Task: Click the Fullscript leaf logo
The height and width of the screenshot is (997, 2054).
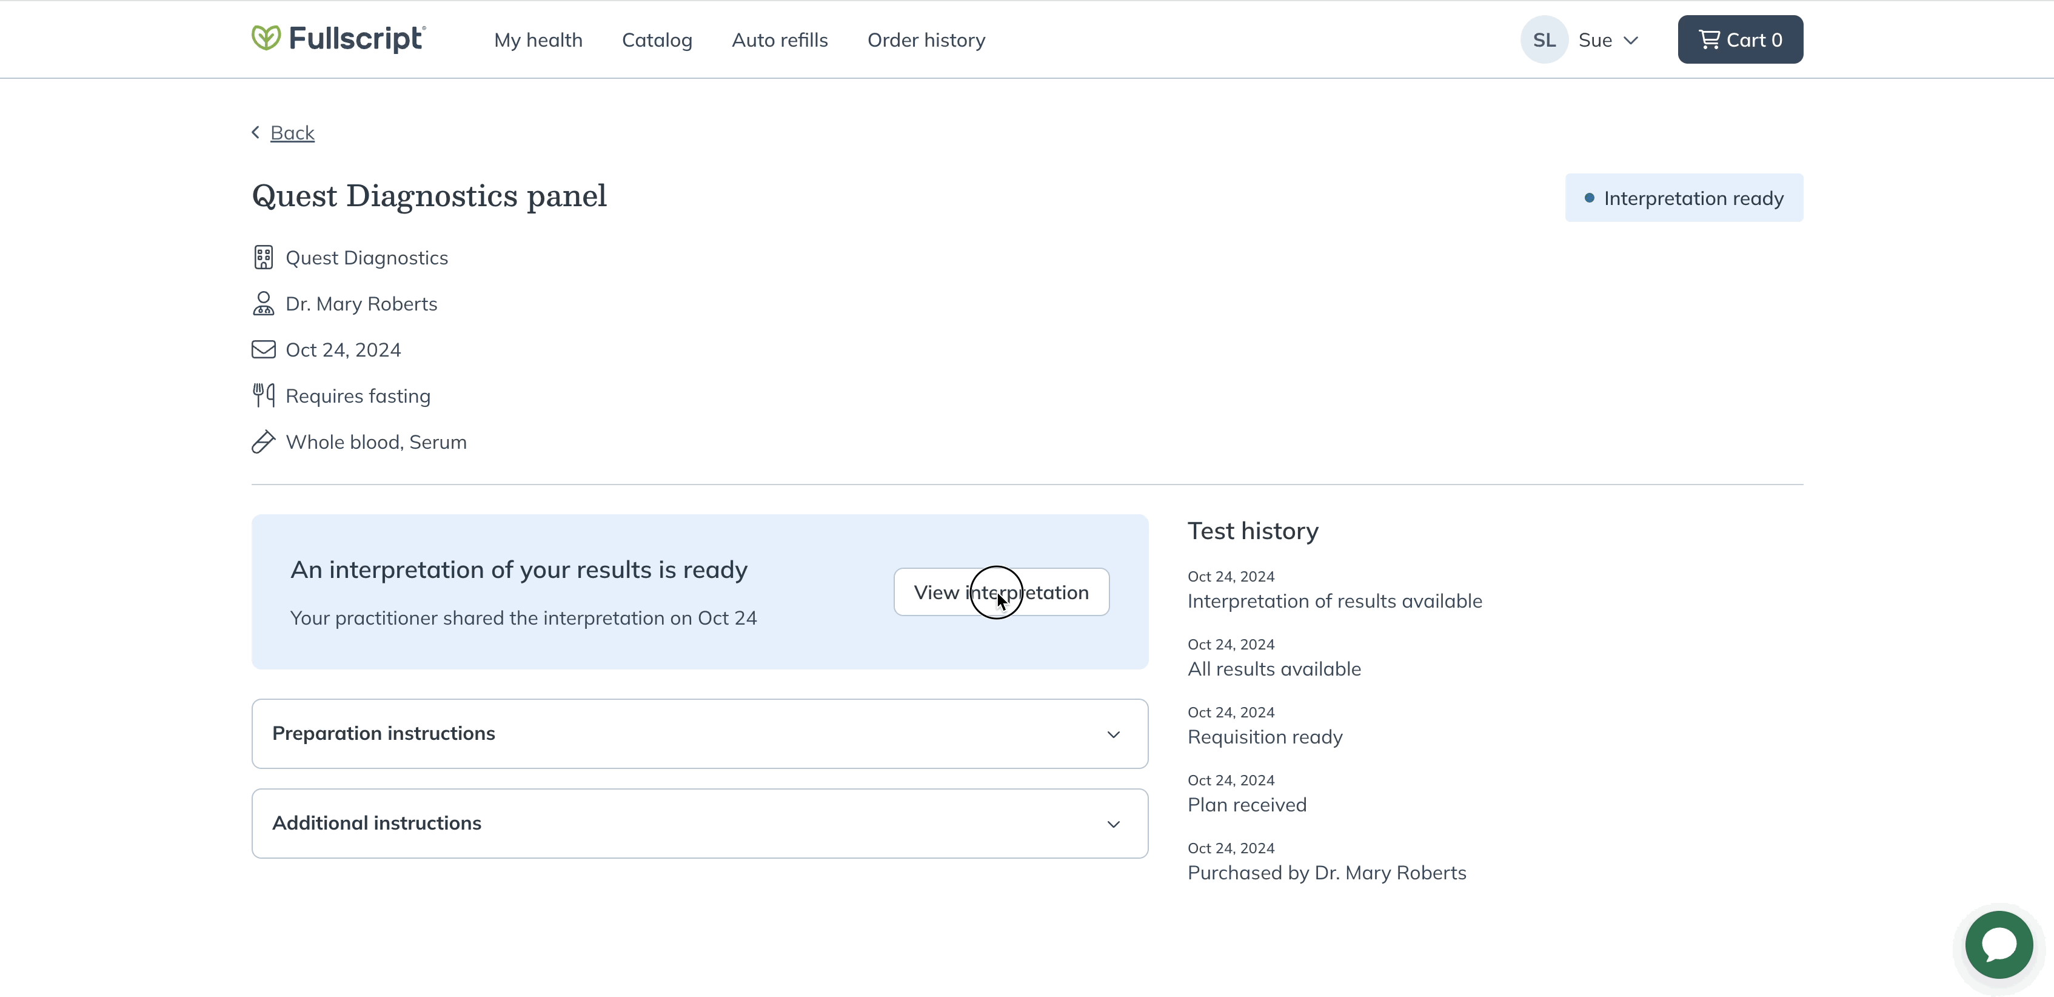Action: (x=266, y=38)
